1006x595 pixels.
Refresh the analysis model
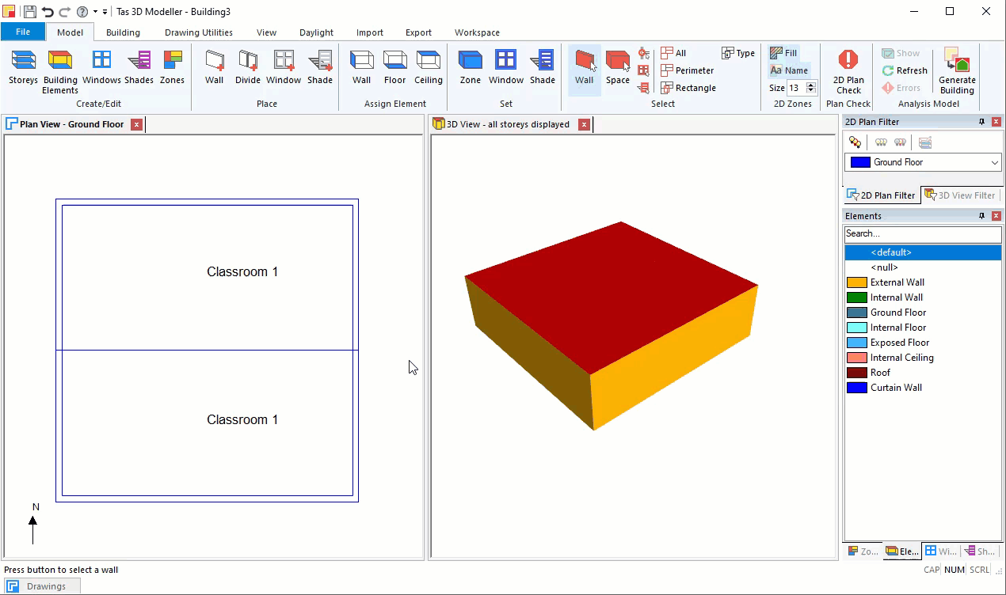[x=905, y=70]
